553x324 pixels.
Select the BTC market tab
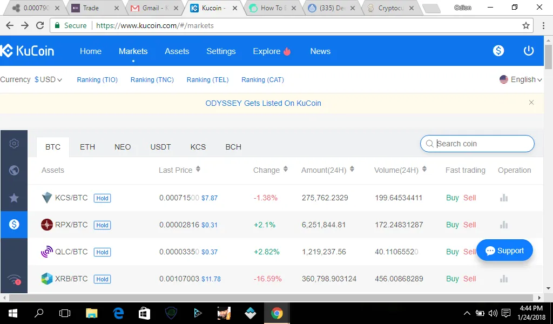[53, 147]
